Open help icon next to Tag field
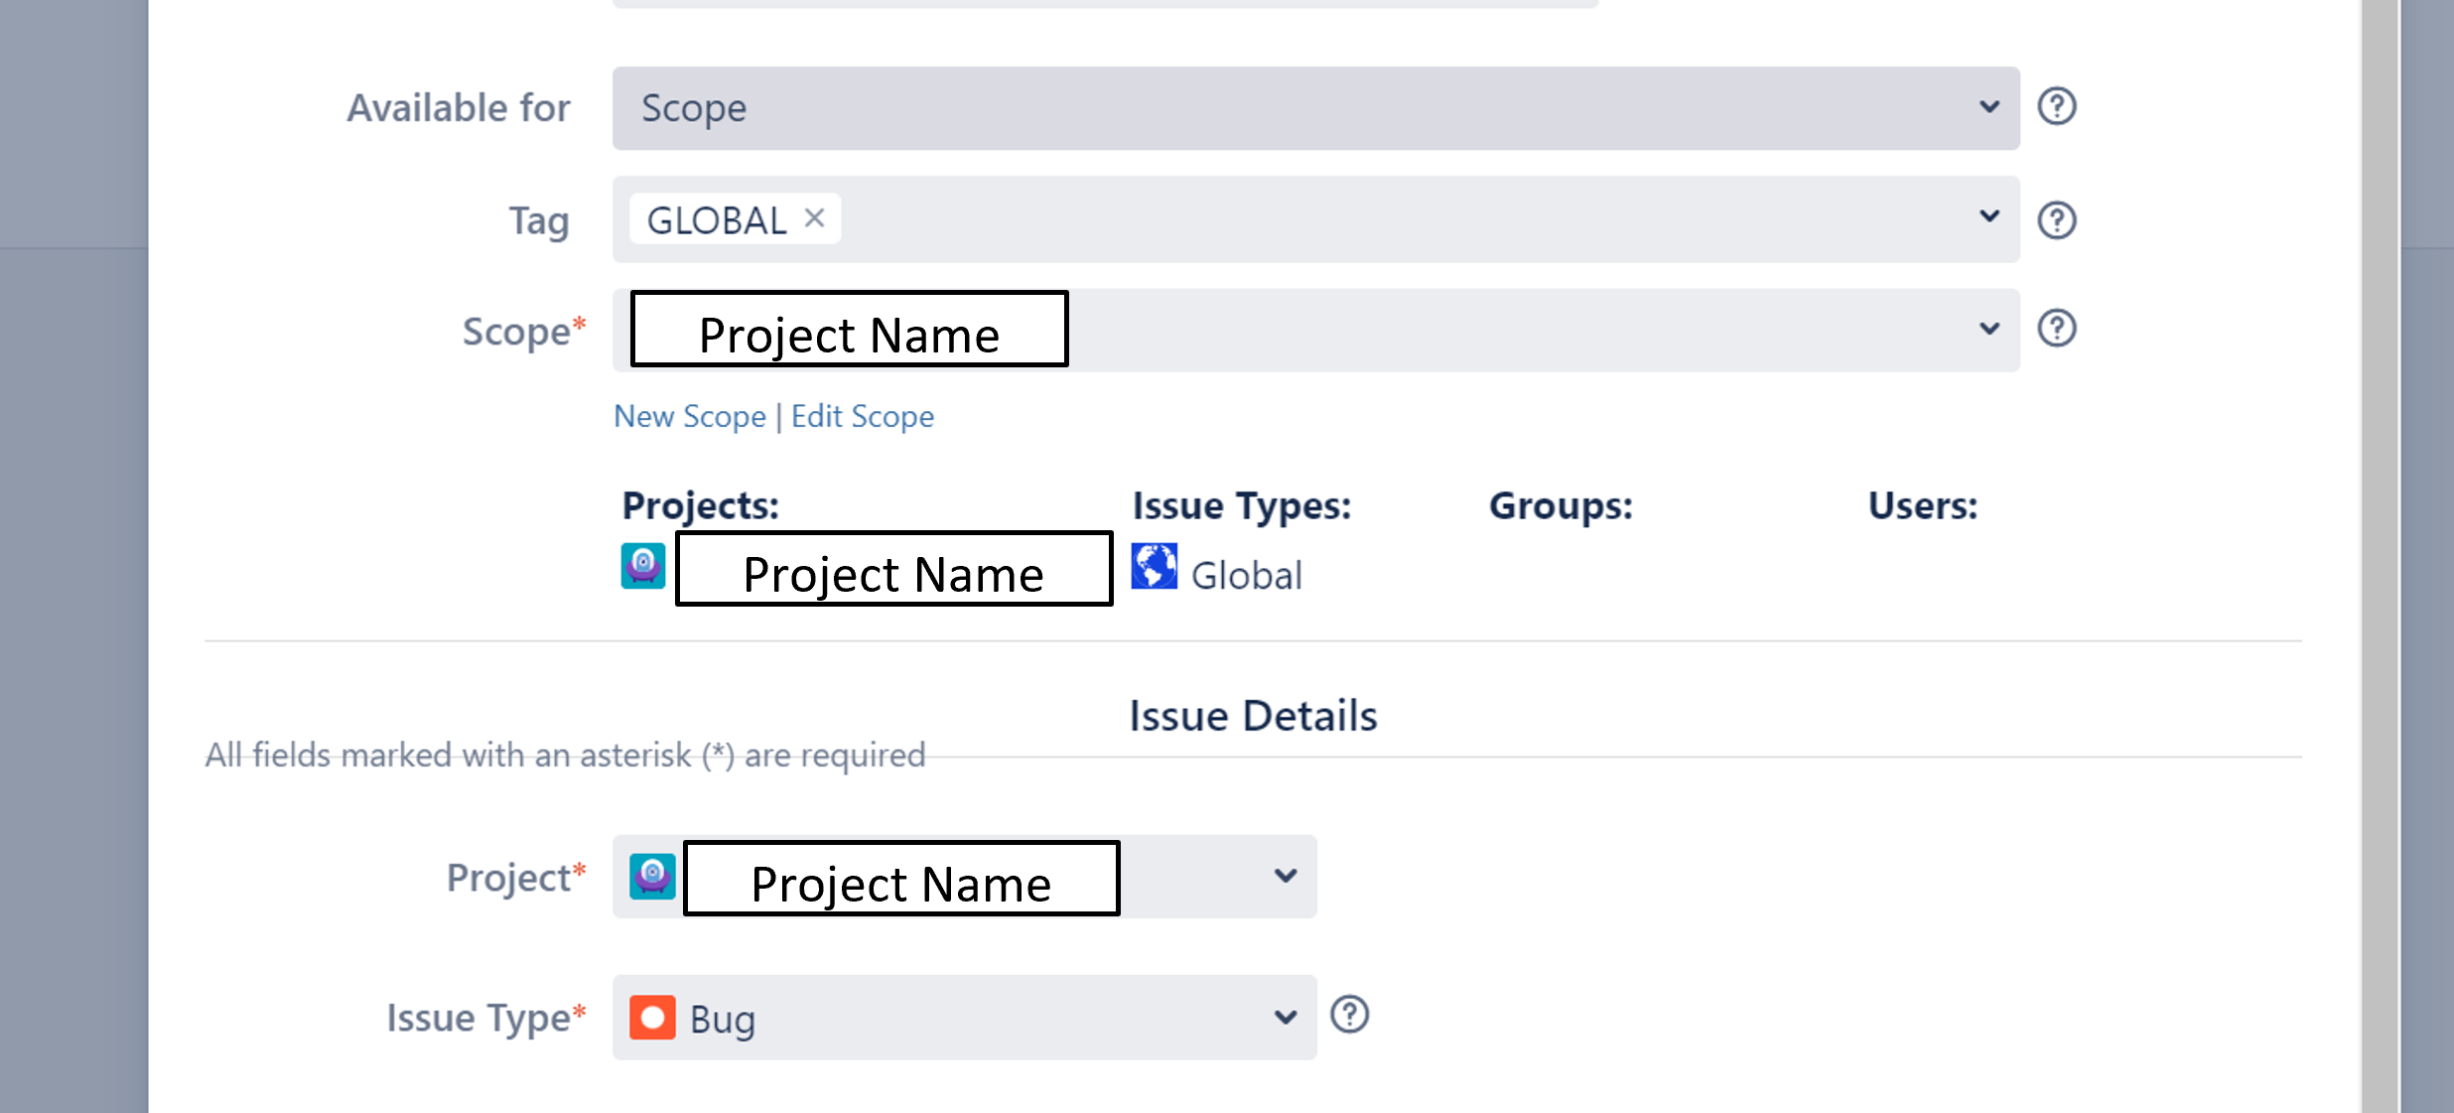Image resolution: width=2454 pixels, height=1113 pixels. [x=2057, y=219]
